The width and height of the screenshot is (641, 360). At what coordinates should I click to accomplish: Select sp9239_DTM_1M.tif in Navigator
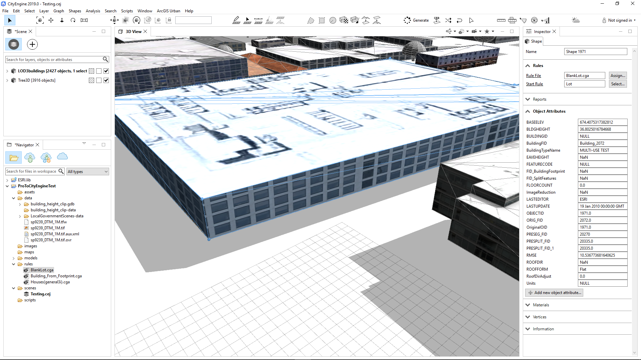pyautogui.click(x=47, y=228)
